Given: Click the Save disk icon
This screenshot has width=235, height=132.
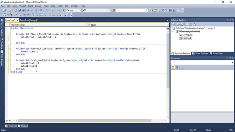Looking at the screenshot, I should [x=19, y=10].
